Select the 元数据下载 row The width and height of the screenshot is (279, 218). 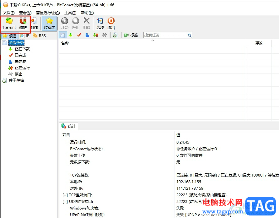170,162
